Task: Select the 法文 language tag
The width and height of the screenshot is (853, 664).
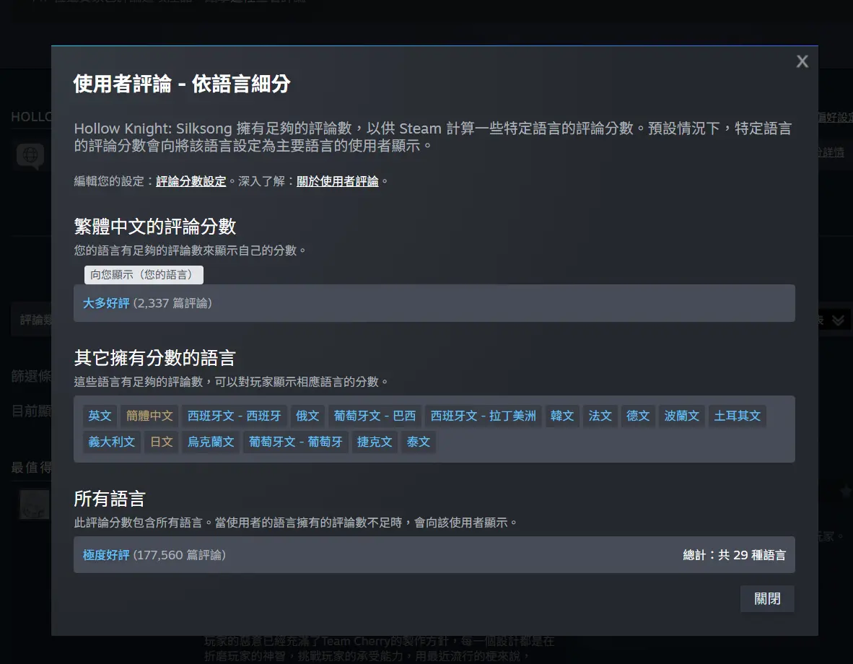Action: (x=600, y=416)
